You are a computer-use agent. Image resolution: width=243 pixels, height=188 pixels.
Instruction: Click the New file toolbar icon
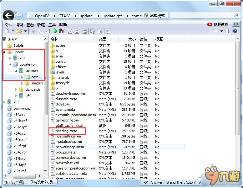tap(7, 31)
